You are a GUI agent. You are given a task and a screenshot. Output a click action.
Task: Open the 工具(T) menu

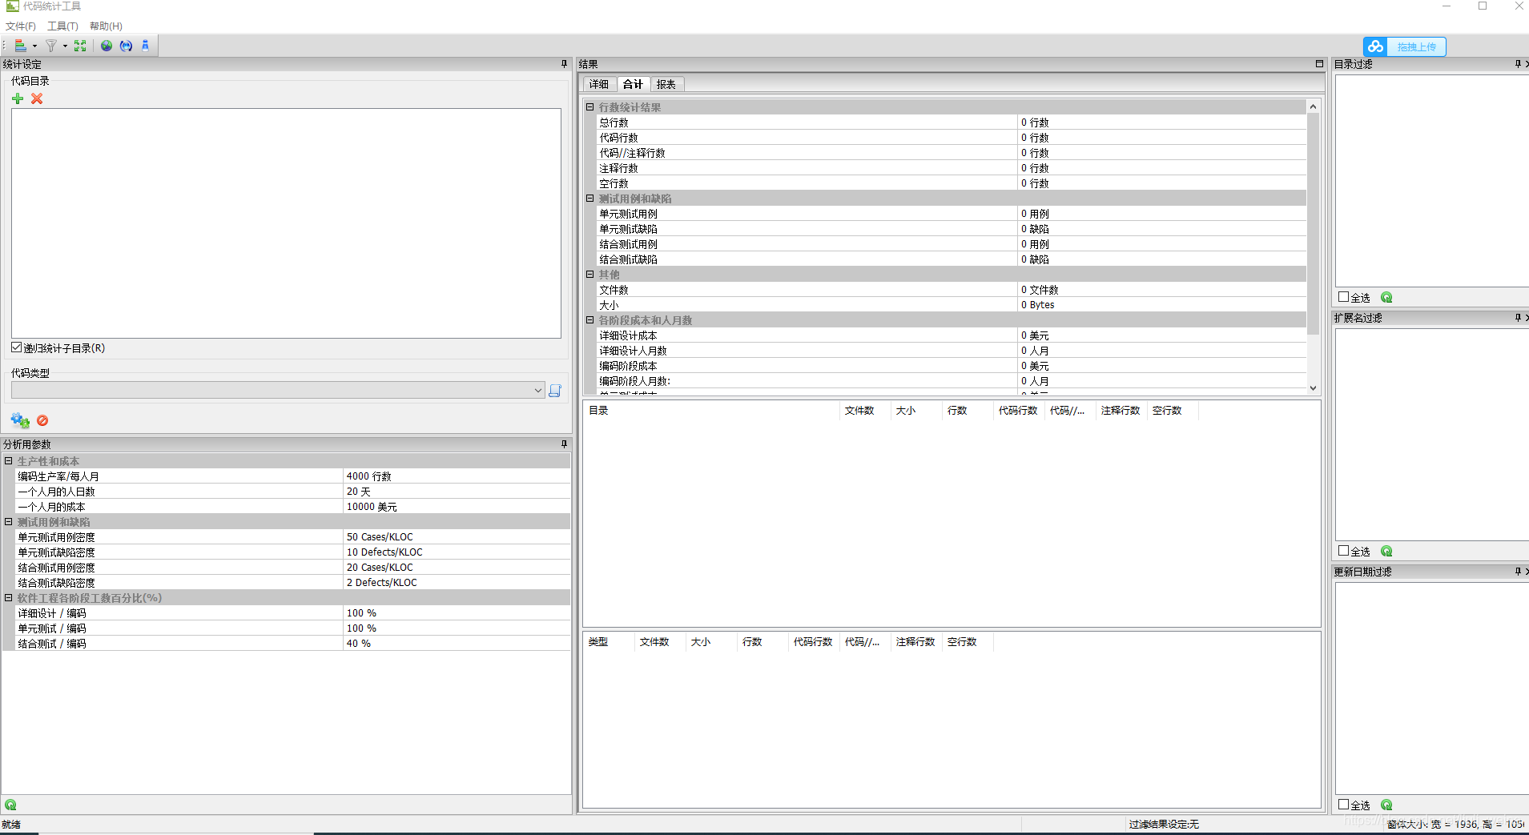coord(62,26)
